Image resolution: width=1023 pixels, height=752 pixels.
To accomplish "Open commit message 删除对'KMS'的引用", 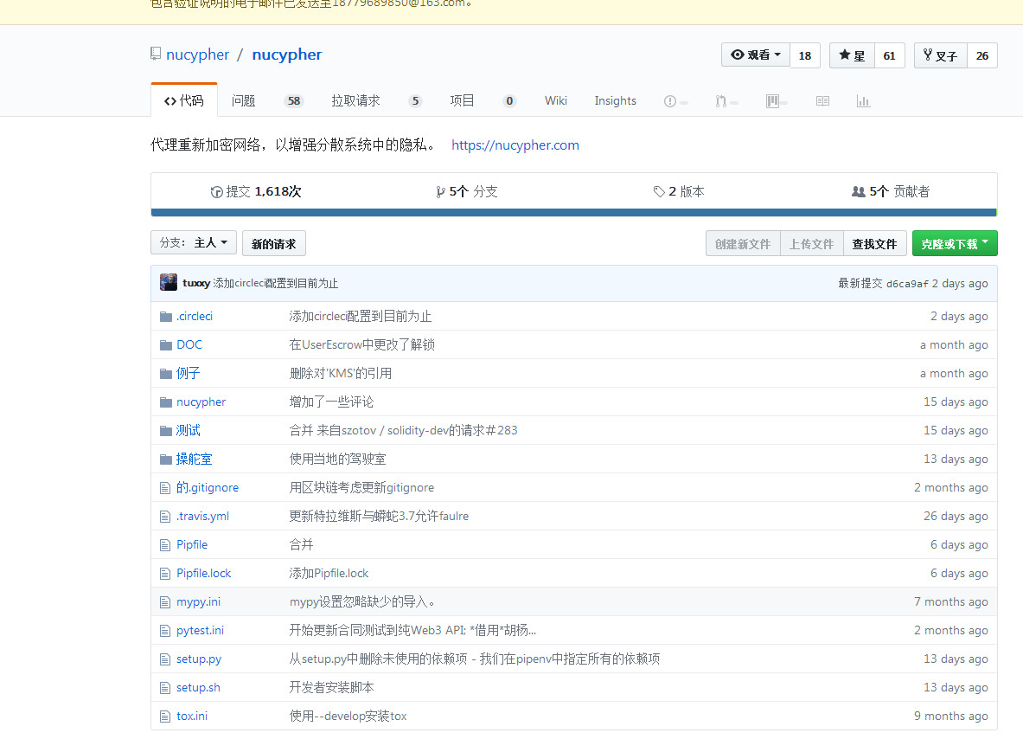I will click(x=341, y=373).
